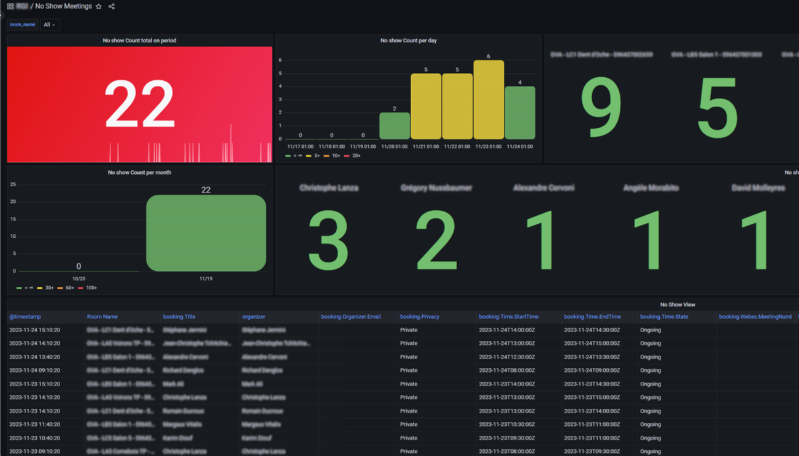The height and width of the screenshot is (456, 799).
Task: Open the 'No show Count per month' panel menu
Action: click(139, 172)
